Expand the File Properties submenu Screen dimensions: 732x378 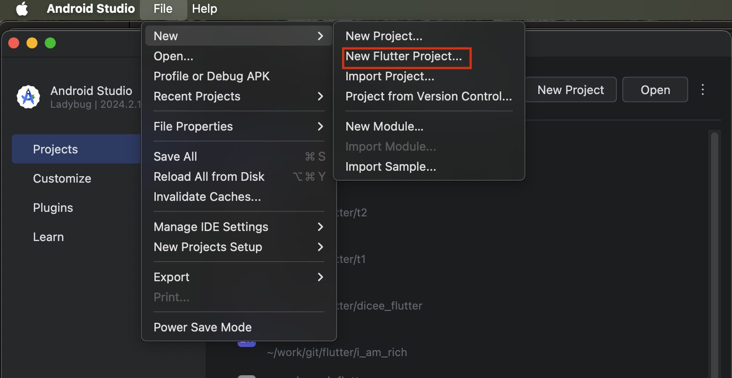pyautogui.click(x=320, y=126)
